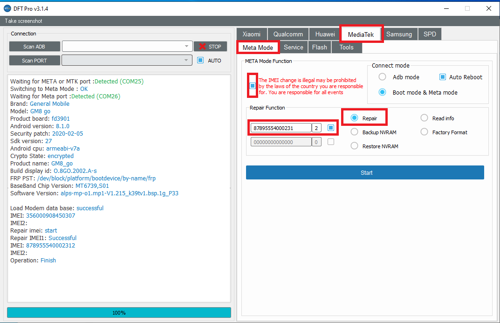Click the first IMEI number input field
The image size is (500, 323).
[281, 128]
